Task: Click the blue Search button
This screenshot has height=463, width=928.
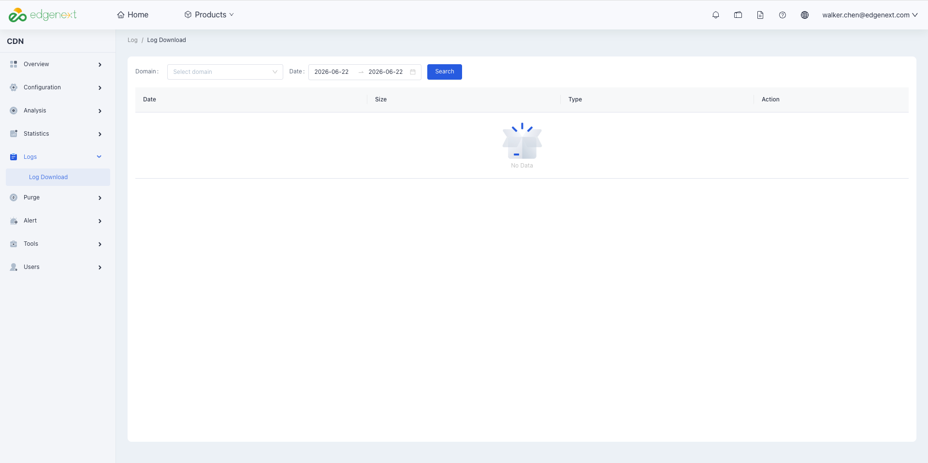Action: coord(445,72)
